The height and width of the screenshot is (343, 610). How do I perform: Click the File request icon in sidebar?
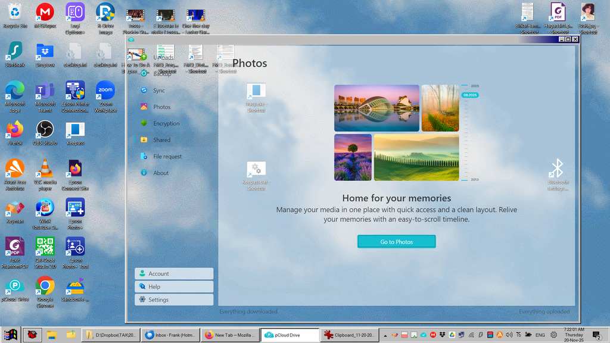click(x=144, y=157)
